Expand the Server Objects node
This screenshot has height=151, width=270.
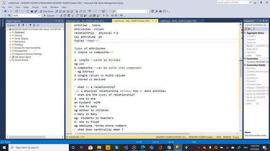[10, 39]
